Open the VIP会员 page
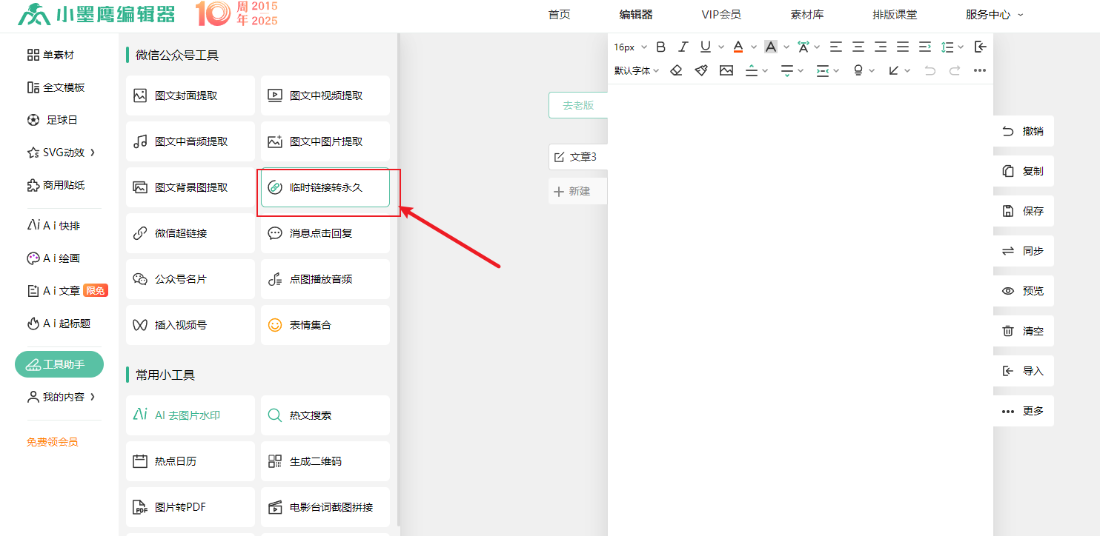Viewport: 1100px width, 536px height. (721, 14)
